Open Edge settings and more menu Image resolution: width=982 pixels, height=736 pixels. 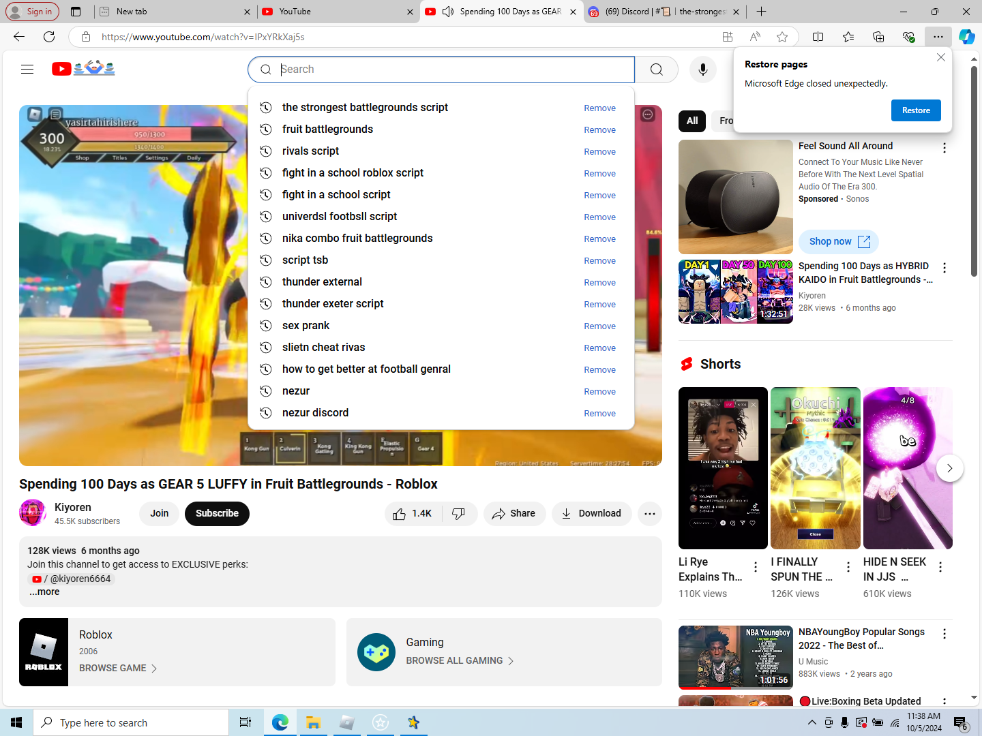(x=938, y=37)
